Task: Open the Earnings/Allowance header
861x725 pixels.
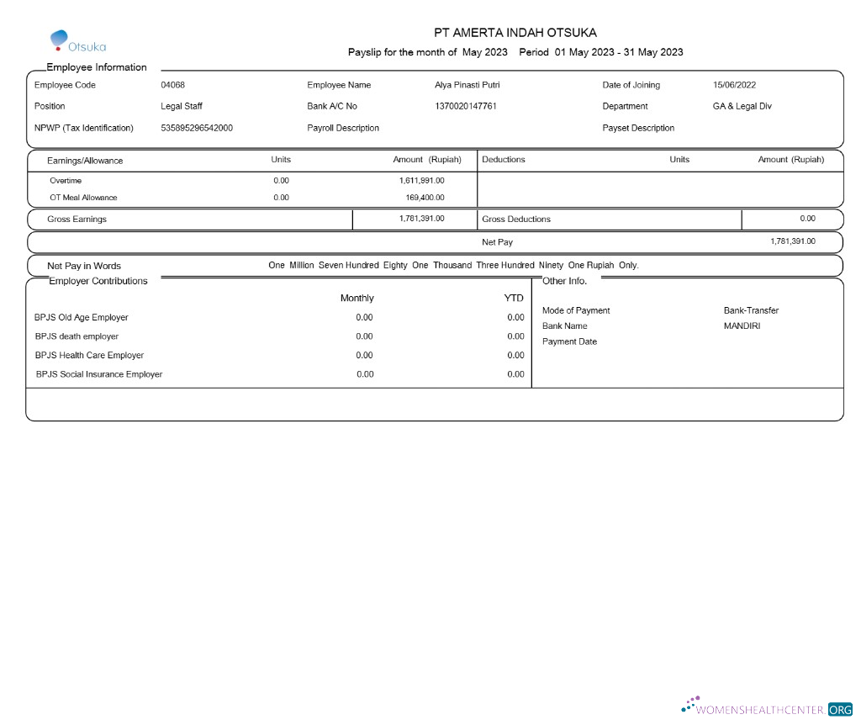Action: (77, 160)
